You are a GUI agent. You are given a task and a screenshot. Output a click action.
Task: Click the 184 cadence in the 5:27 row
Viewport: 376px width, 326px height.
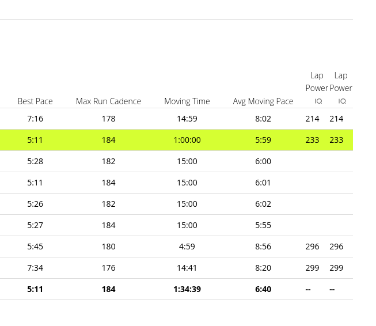pyautogui.click(x=108, y=225)
